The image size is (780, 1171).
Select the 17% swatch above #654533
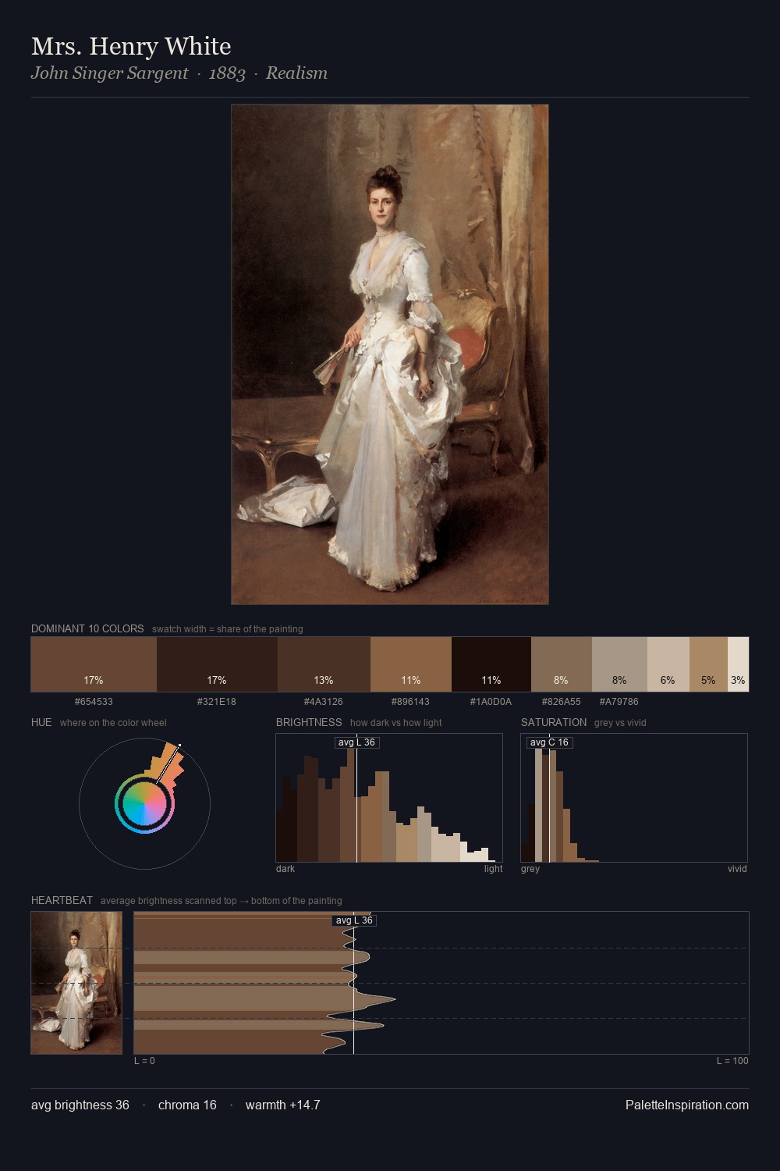point(94,664)
